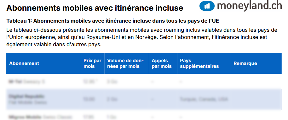Select the Remarque column header
The image size is (288, 120).
coord(245,63)
